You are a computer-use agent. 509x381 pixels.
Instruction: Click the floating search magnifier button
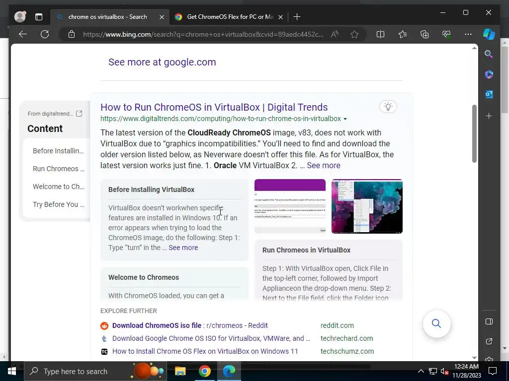pyautogui.click(x=436, y=323)
